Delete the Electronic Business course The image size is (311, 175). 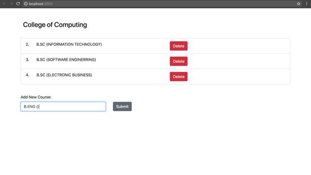[x=178, y=77]
